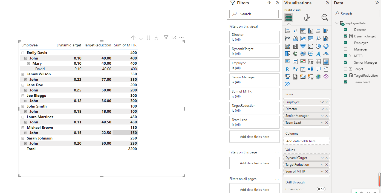Click the Data pane Search field
This screenshot has width=381, height=193.
356,14
